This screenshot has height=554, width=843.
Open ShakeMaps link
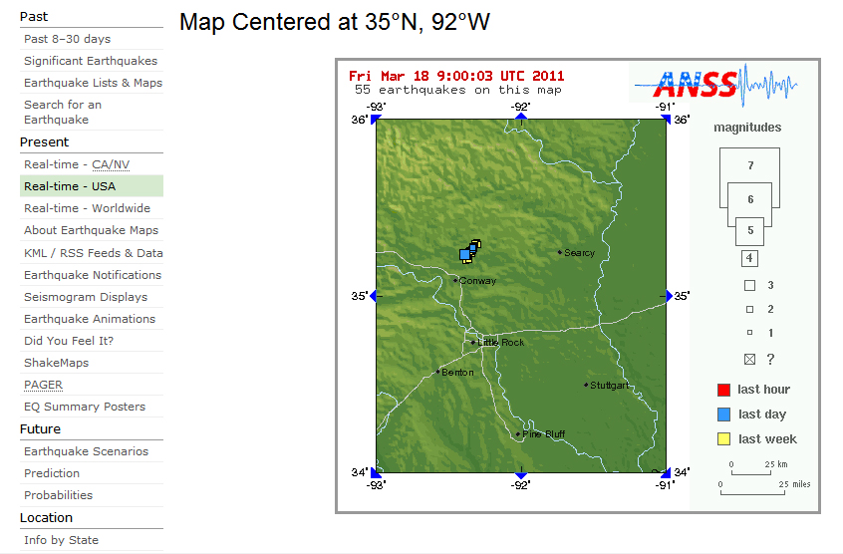[x=57, y=363]
